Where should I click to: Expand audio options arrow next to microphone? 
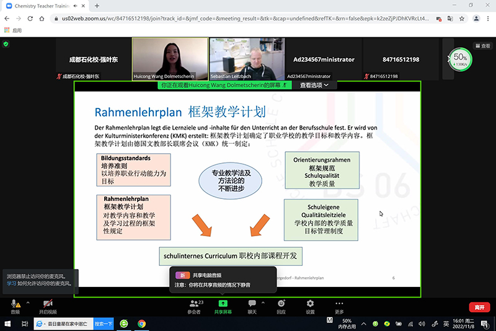coord(27,302)
